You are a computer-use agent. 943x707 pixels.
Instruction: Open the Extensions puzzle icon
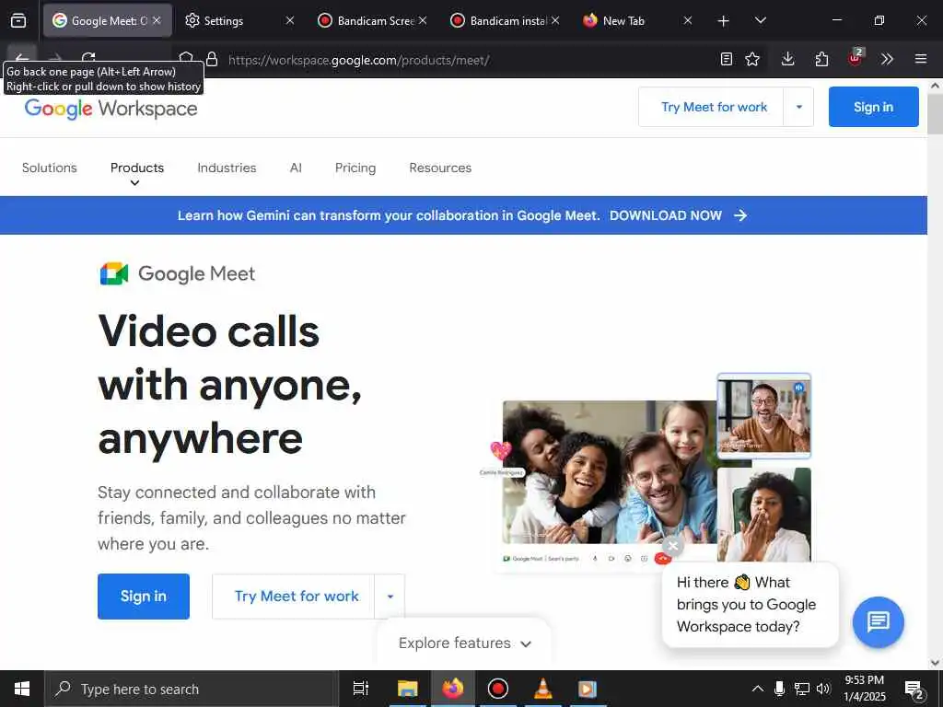click(x=821, y=59)
